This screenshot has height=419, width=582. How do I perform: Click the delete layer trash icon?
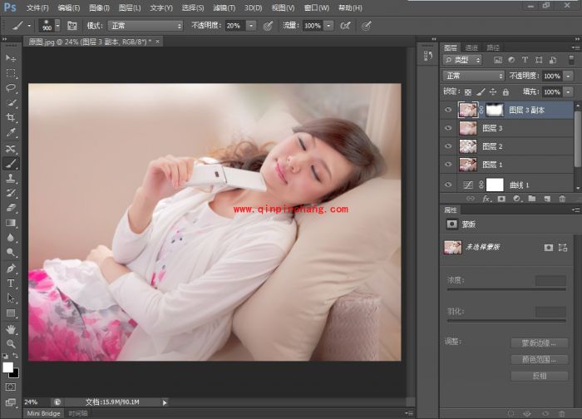[562, 199]
